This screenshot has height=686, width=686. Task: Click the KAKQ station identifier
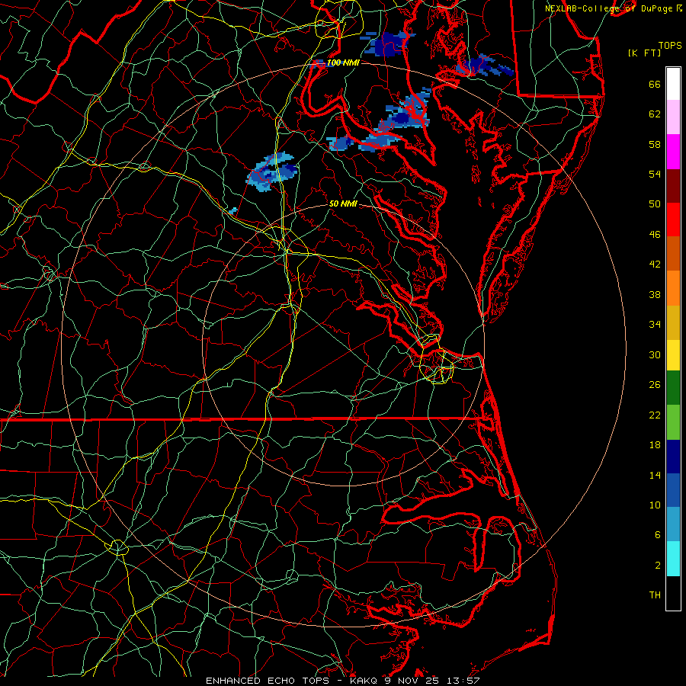pos(365,681)
